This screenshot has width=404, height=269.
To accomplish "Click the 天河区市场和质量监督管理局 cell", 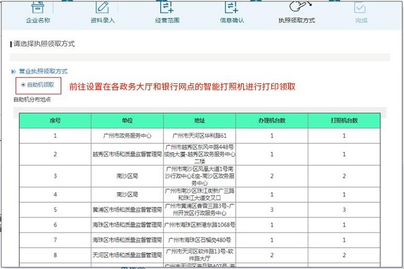I will pos(127,255).
